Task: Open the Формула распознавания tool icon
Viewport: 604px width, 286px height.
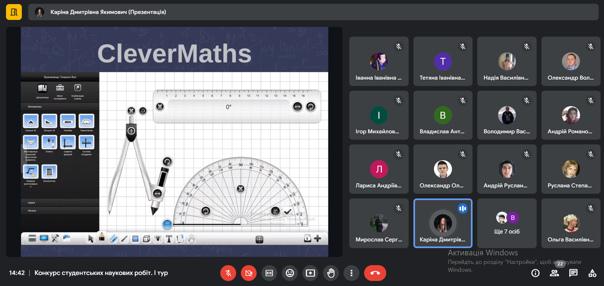Action: pos(31,172)
